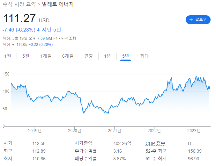
Task: Click the 2021년 axis label
Action: point(114,131)
